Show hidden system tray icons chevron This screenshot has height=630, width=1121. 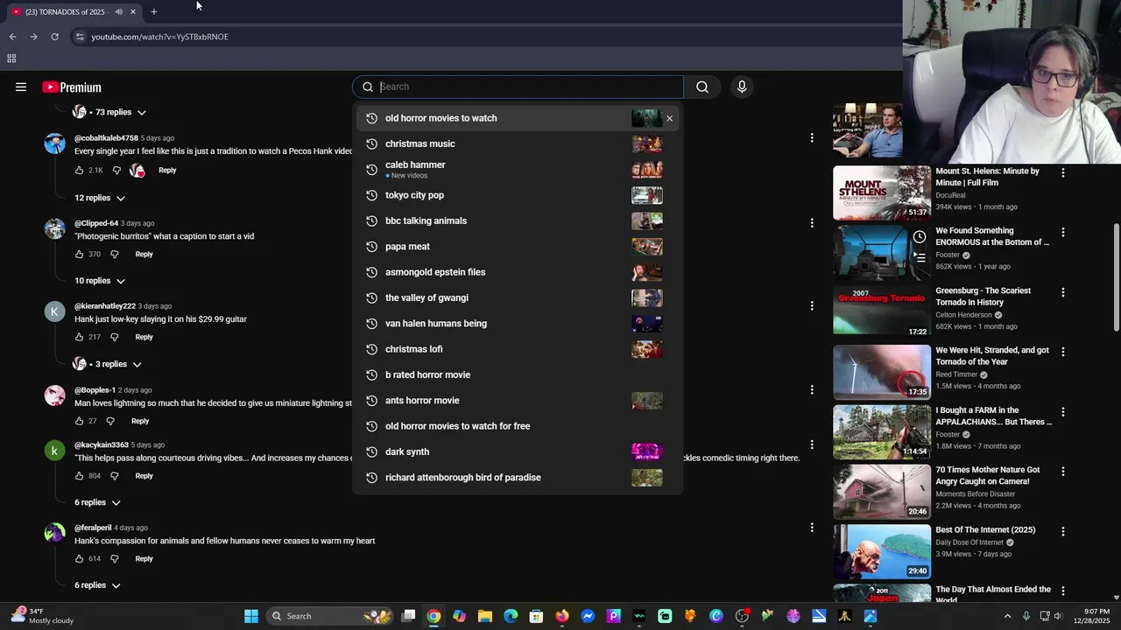[1007, 616]
